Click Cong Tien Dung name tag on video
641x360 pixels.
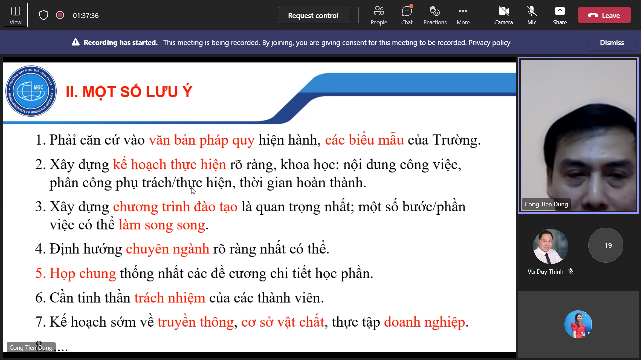click(546, 204)
